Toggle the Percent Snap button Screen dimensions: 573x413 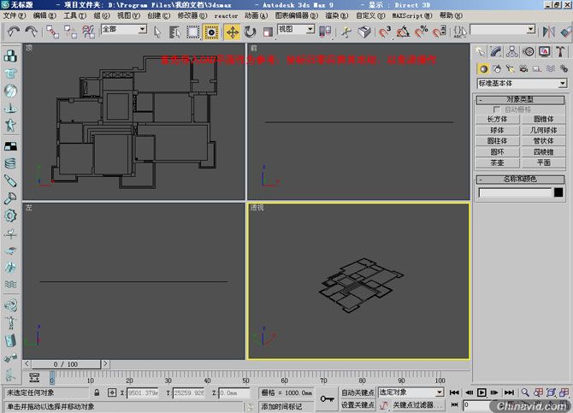pyautogui.click(x=421, y=32)
